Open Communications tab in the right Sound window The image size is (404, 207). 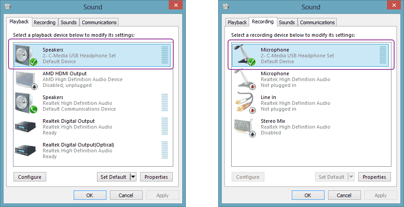point(317,22)
